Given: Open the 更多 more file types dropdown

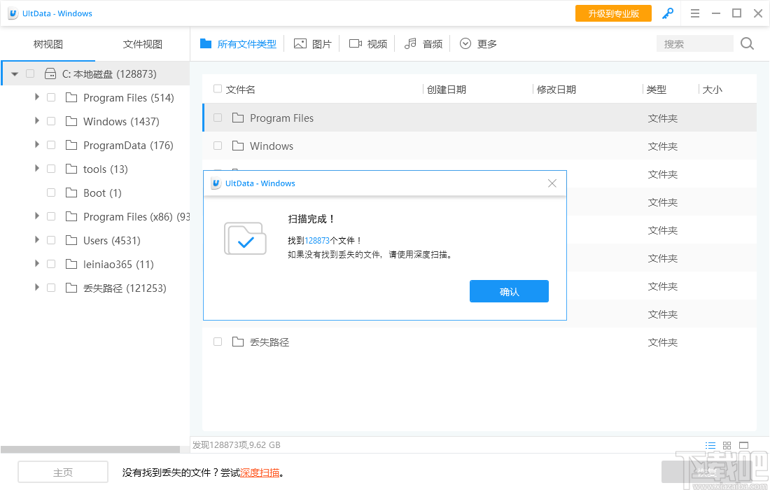Looking at the screenshot, I should pos(478,43).
